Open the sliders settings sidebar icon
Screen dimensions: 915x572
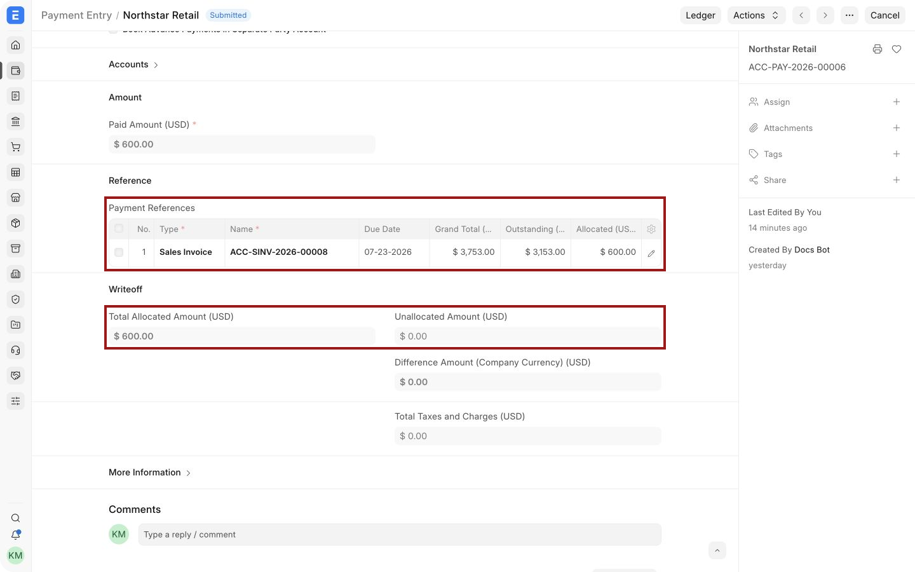pos(16,401)
